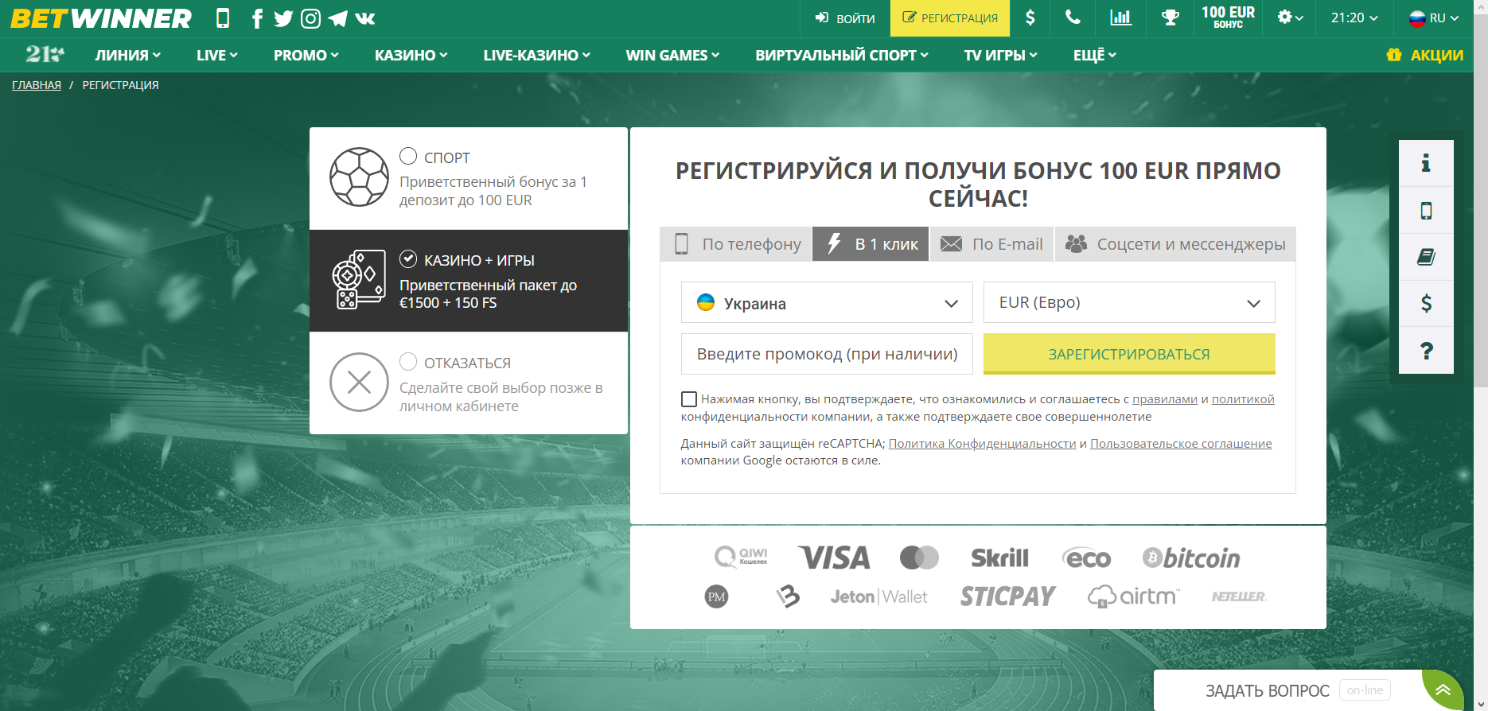Image resolution: width=1488 pixels, height=711 pixels.
Task: Open the VK icon
Action: click(365, 18)
